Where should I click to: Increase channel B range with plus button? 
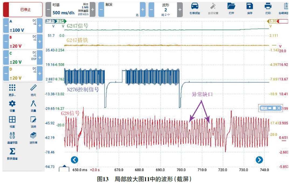(40, 41)
